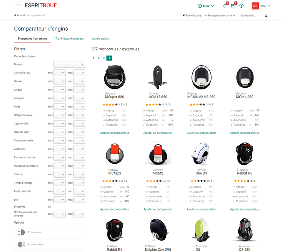Viewport: 282px width, 252px height.
Task: Click the search magnifier icon
Action: 266,16
